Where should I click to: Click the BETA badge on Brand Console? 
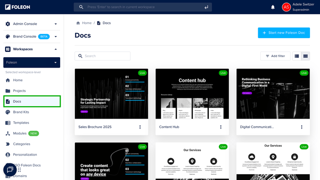tap(44, 37)
